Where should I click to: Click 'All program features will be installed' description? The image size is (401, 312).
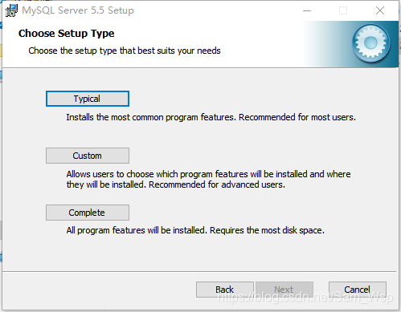(195, 230)
